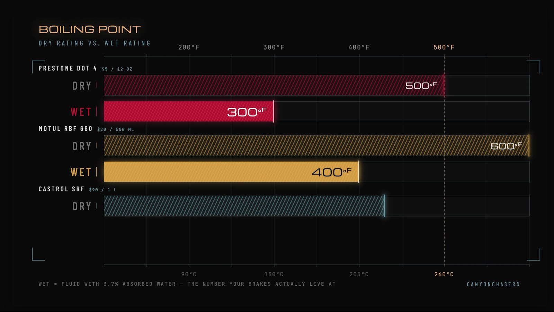Click the 300°F value inside the red bar
The width and height of the screenshot is (554, 312).
point(247,112)
